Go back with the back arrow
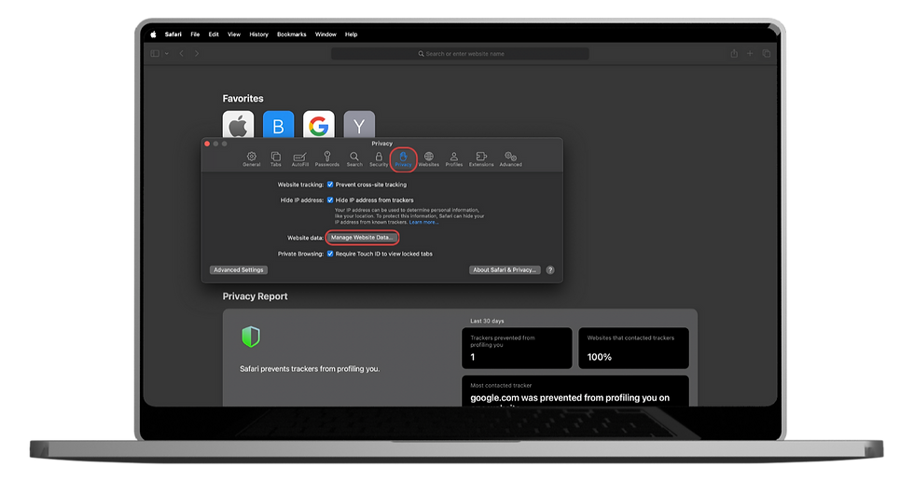Image resolution: width=914 pixels, height=495 pixels. coord(181,53)
